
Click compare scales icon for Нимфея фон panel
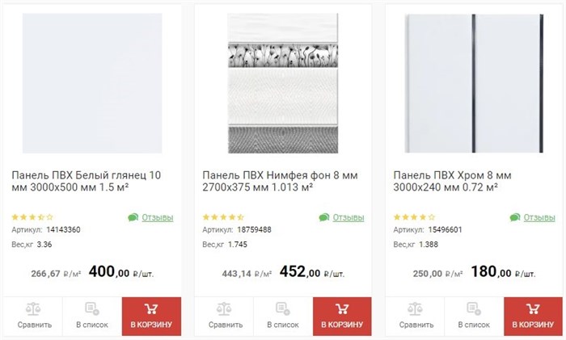(224, 309)
